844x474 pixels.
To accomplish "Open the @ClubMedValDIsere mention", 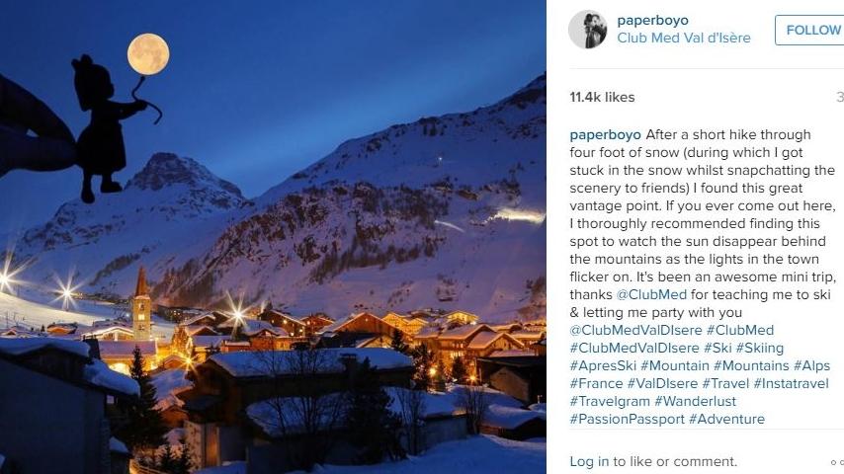I will coord(635,331).
